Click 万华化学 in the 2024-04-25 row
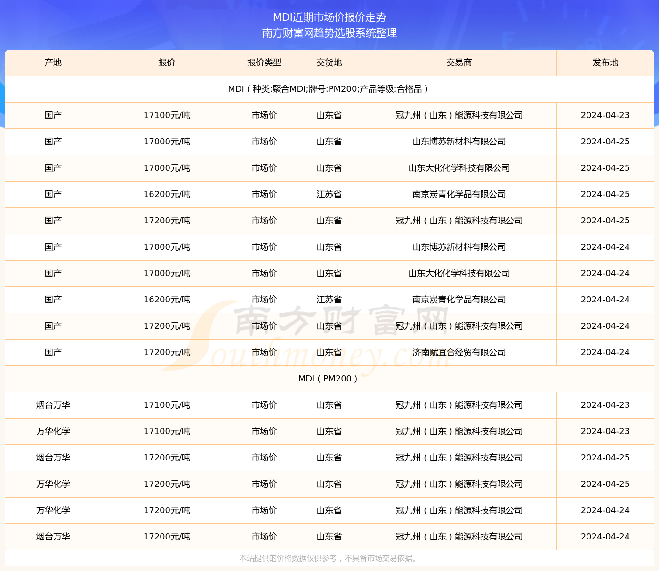Image resolution: width=659 pixels, height=571 pixels. point(53,484)
